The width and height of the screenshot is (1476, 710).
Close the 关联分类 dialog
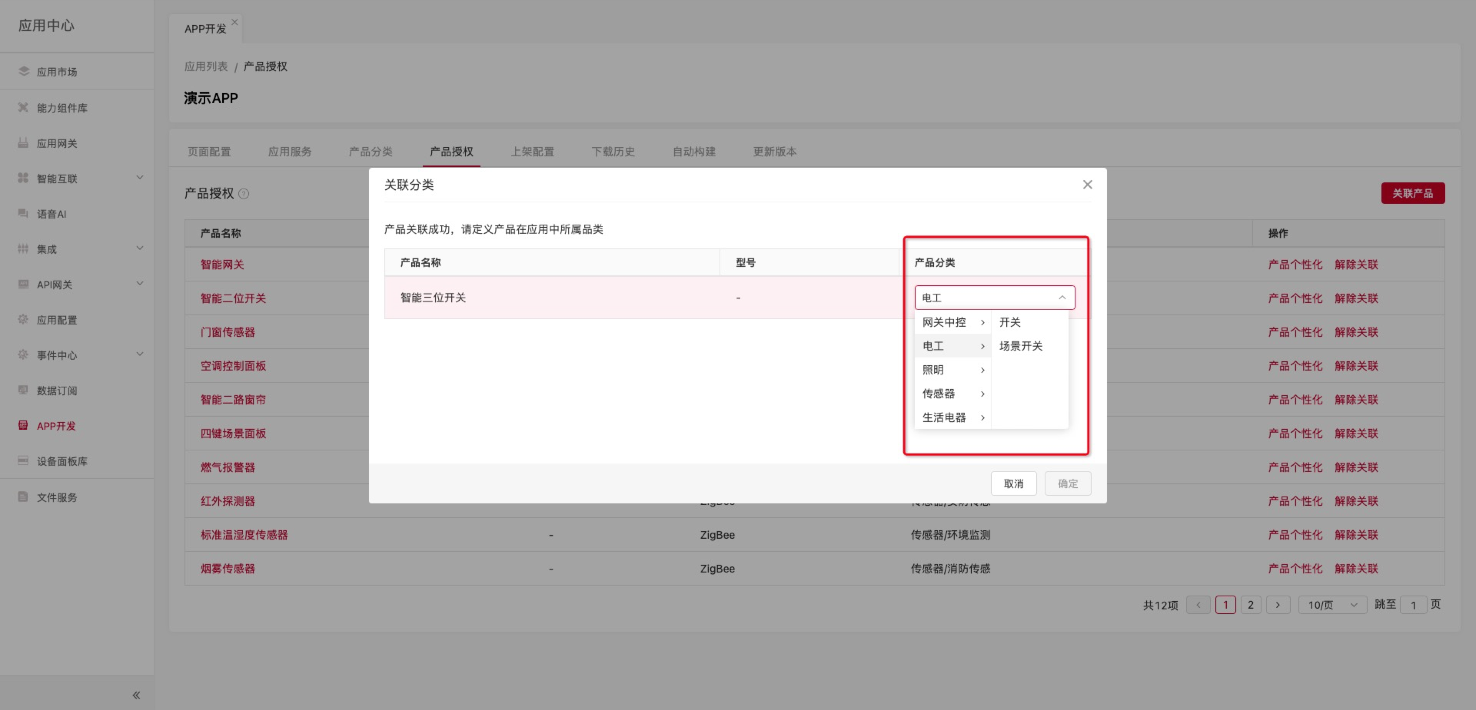1087,184
